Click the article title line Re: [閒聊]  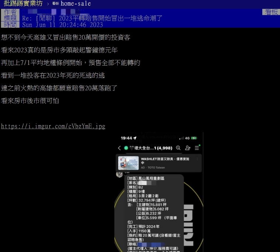click(92, 18)
